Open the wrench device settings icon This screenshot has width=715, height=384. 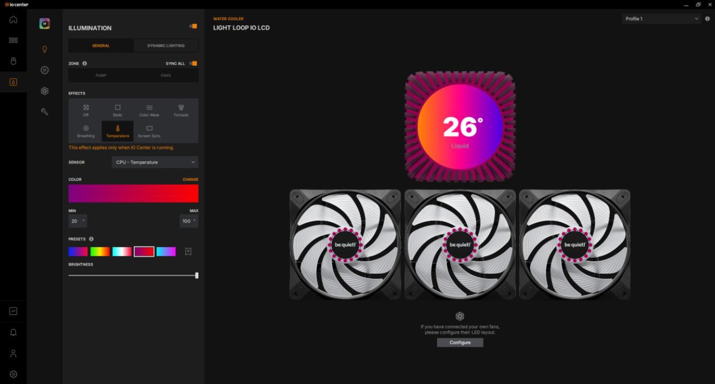tap(45, 112)
